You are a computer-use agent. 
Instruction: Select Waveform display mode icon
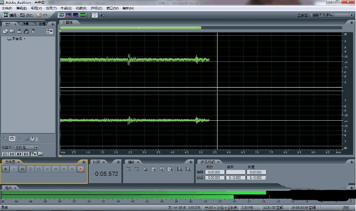61,15
